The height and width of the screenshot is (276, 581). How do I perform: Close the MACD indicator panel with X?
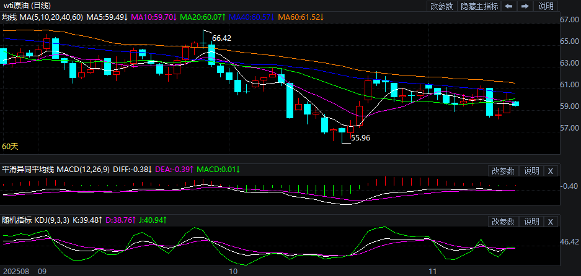pyautogui.click(x=550, y=170)
